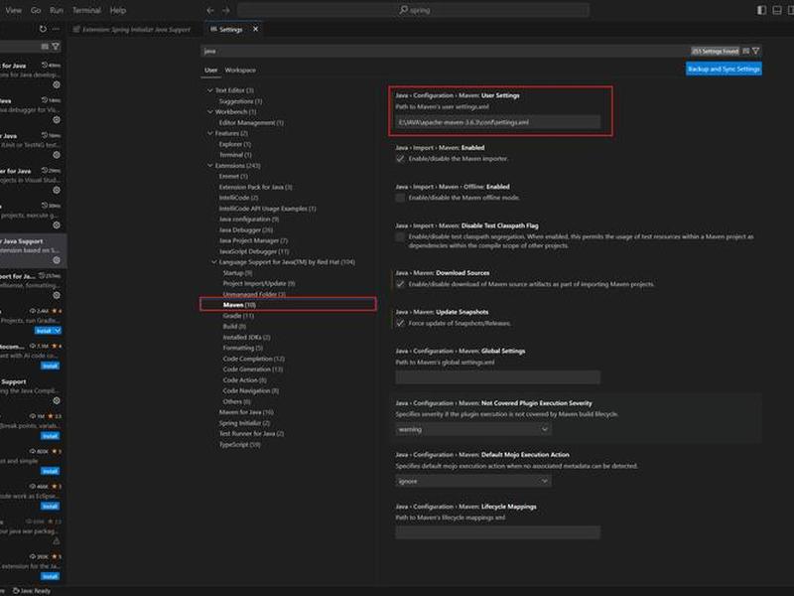Open gear for the selected Java Support extension
Screen dimensions: 794x596
[x=57, y=260]
